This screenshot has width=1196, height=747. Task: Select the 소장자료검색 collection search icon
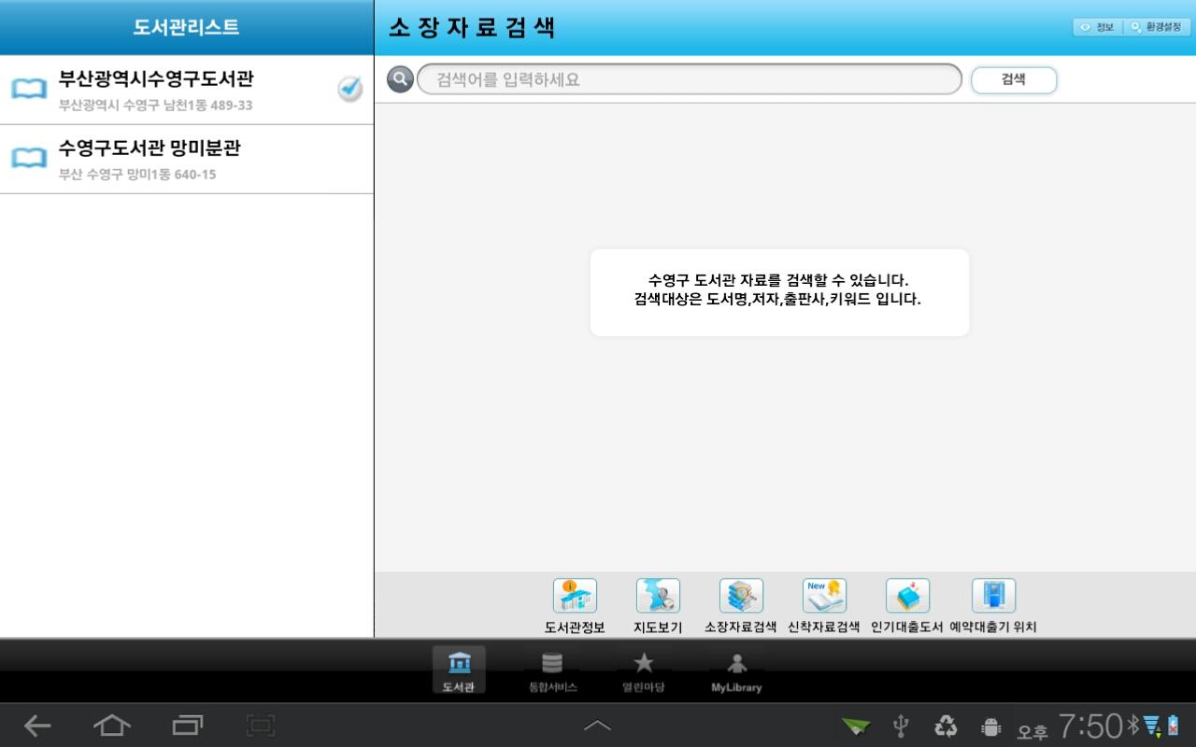[741, 596]
